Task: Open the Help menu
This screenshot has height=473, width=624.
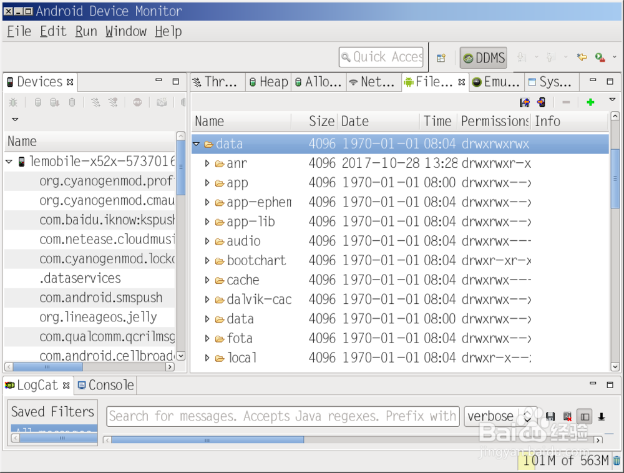Action: pos(168,31)
